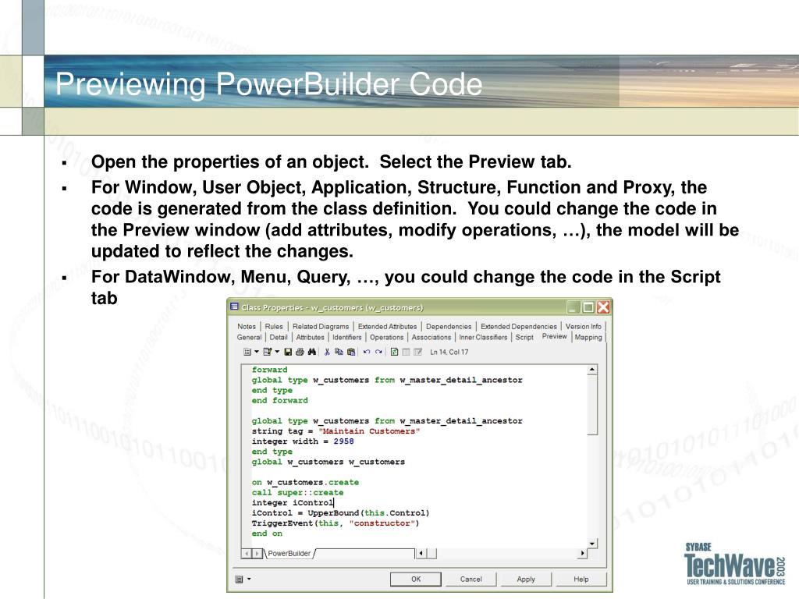The image size is (799, 599).
Task: Open the Extended Attributes tab
Action: click(387, 327)
